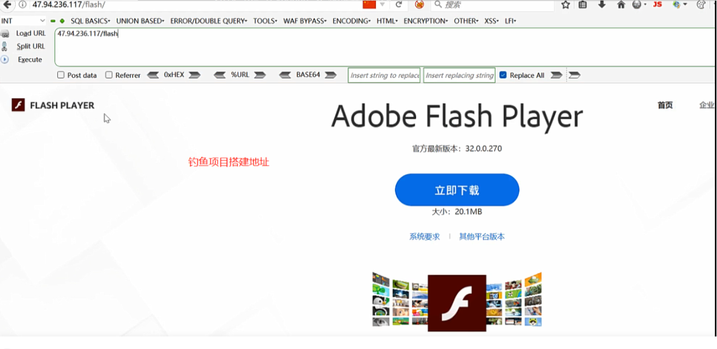Viewport: 717px width, 349px height.
Task: Click the Load URL button label
Action: [x=31, y=33]
